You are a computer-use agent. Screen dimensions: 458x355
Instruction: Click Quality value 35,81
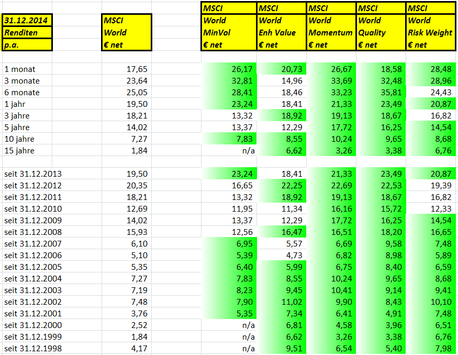tap(391, 93)
